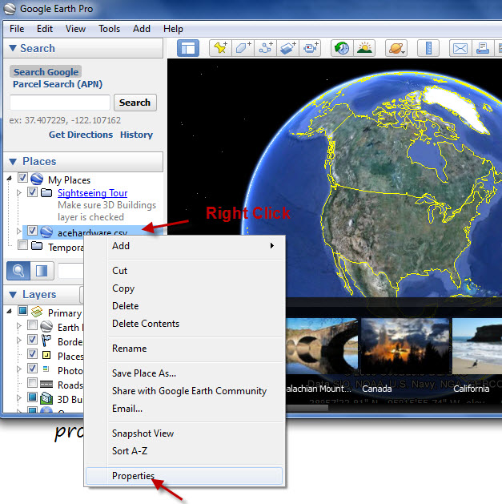Click the Get Directions link

coord(81,135)
